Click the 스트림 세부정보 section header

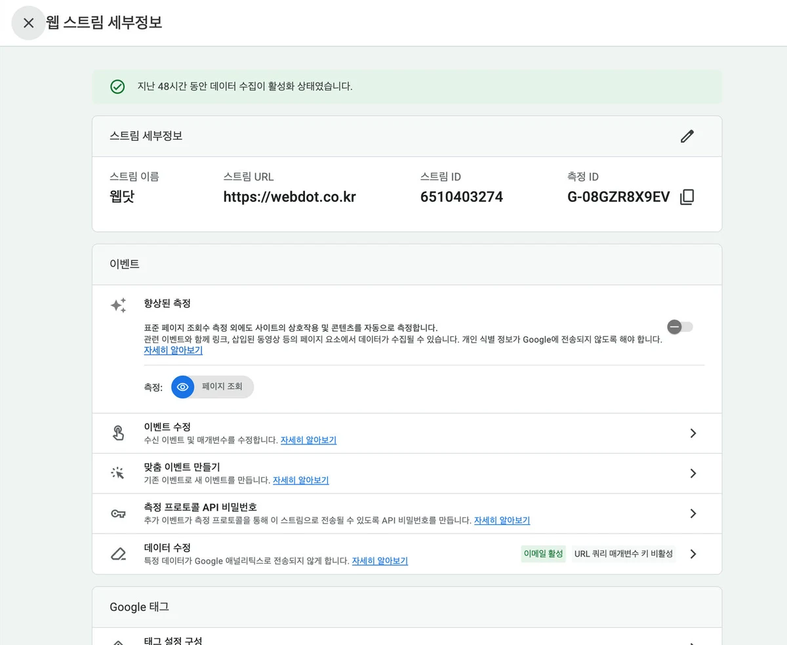(146, 136)
